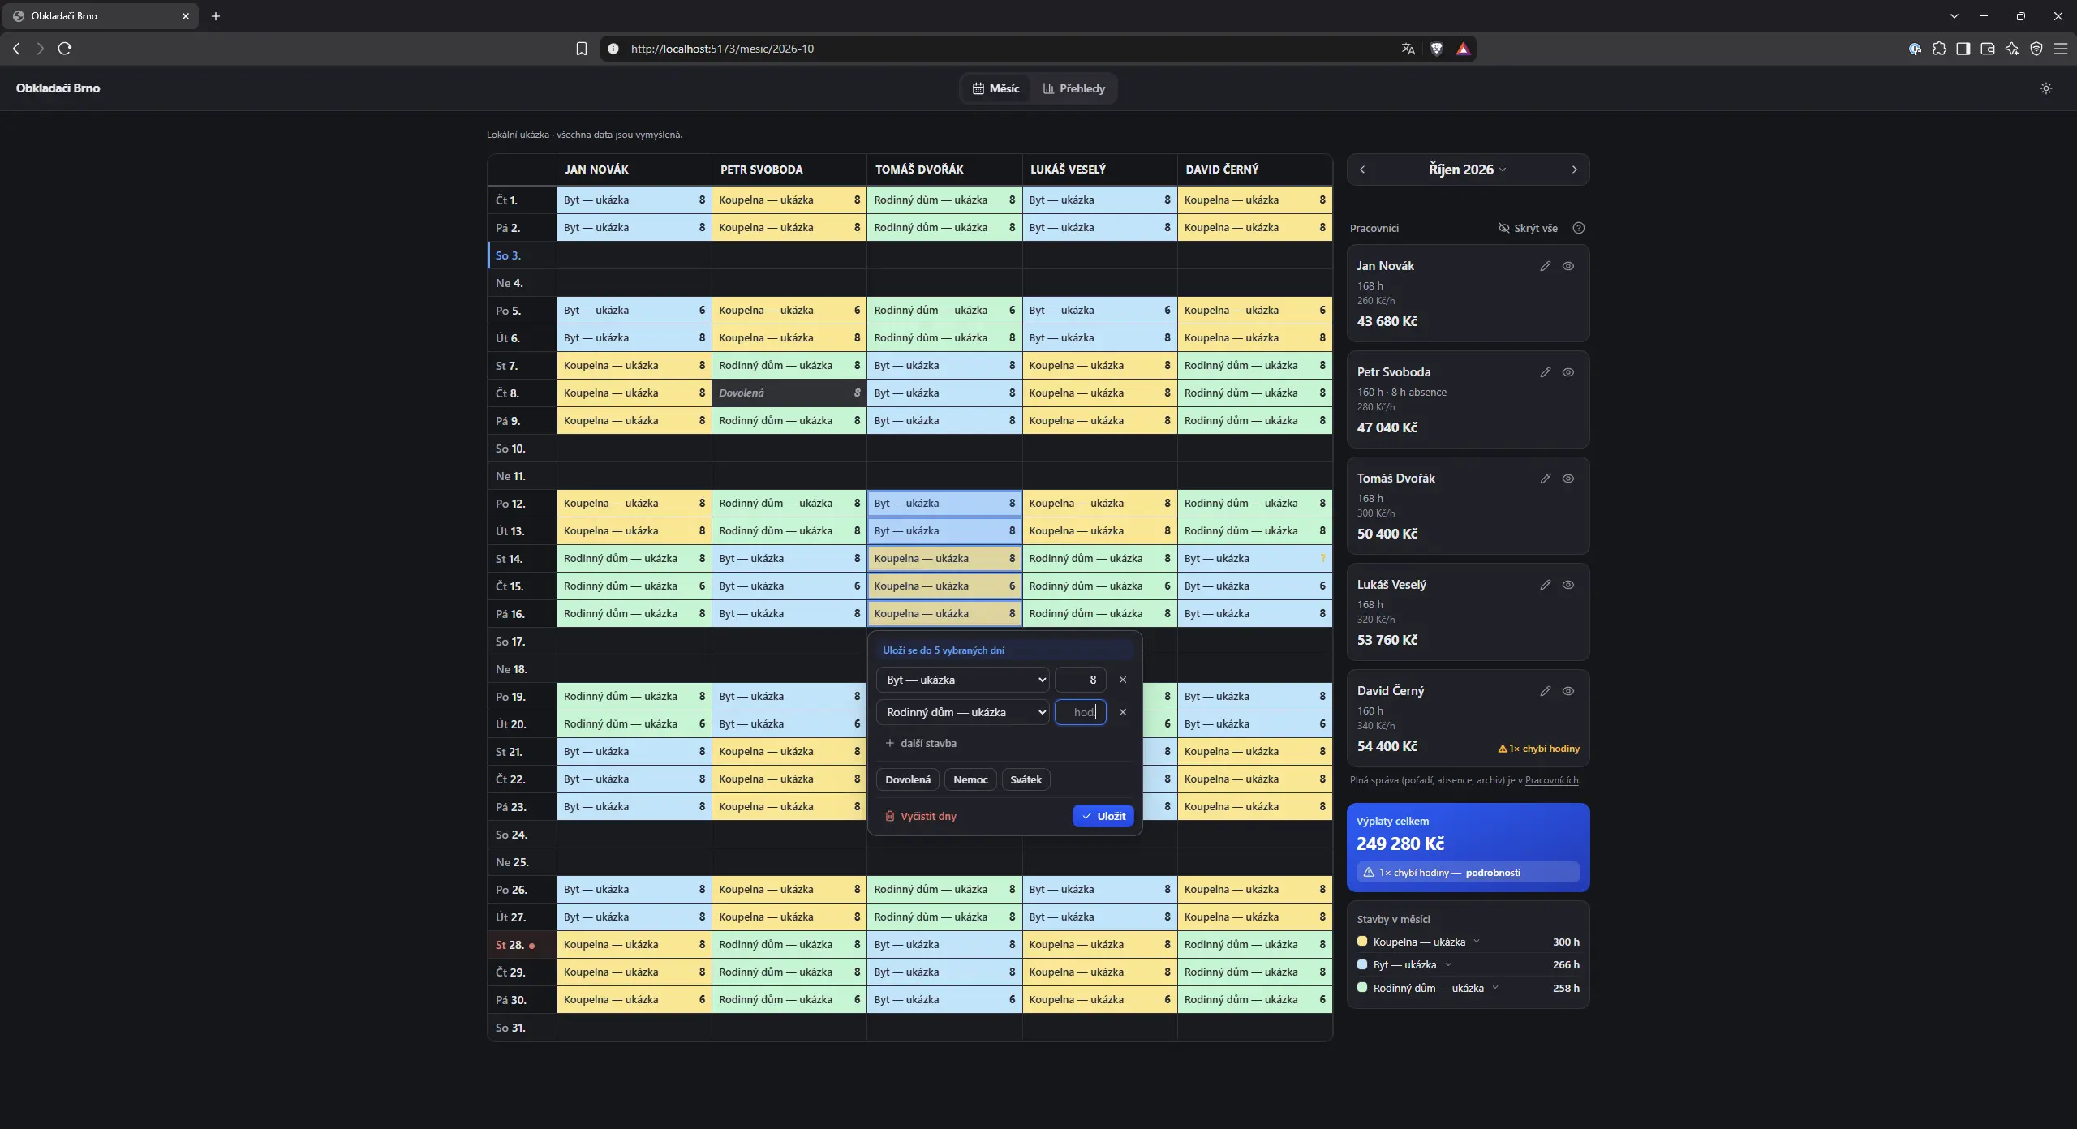
Task: Click the green Rodinný dům color swatch in Stavby
Action: click(1362, 988)
